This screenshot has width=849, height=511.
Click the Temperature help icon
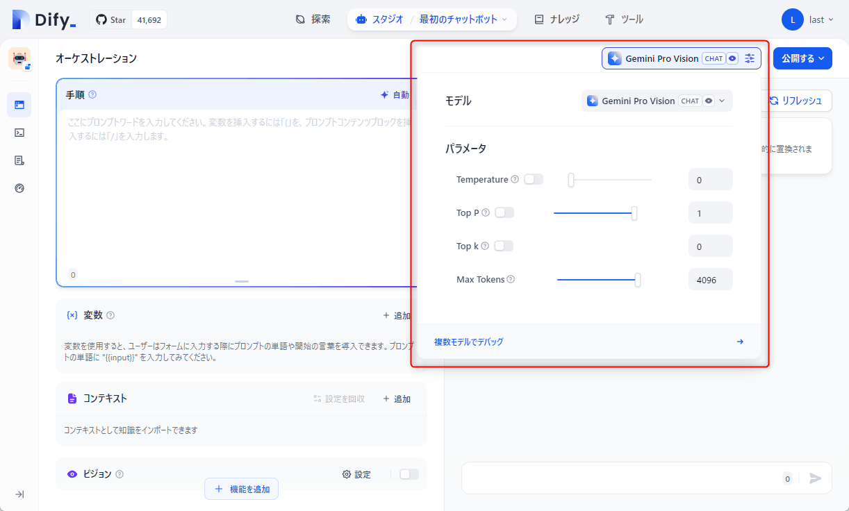pos(515,179)
